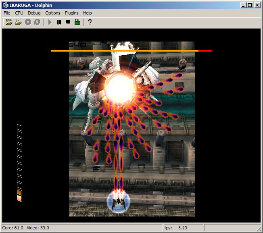Click the boss glowing core explosion
263x233 pixels.
[120, 89]
